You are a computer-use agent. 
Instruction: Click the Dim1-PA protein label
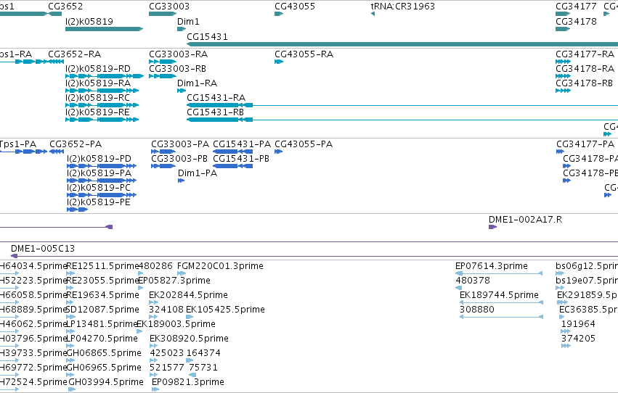pos(198,173)
